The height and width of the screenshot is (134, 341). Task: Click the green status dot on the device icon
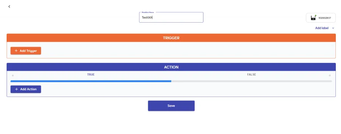click(315, 16)
